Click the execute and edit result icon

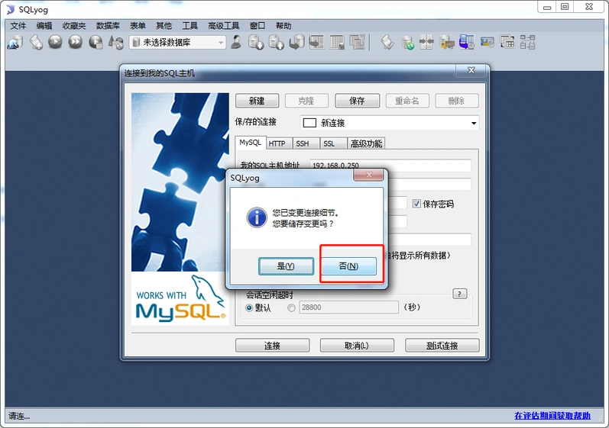click(96, 42)
